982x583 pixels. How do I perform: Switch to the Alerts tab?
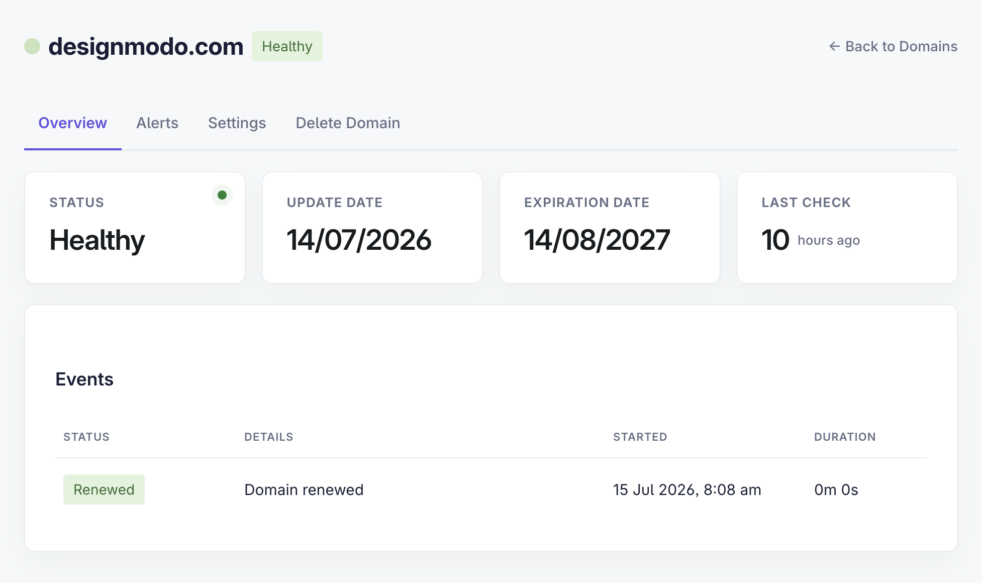(157, 123)
